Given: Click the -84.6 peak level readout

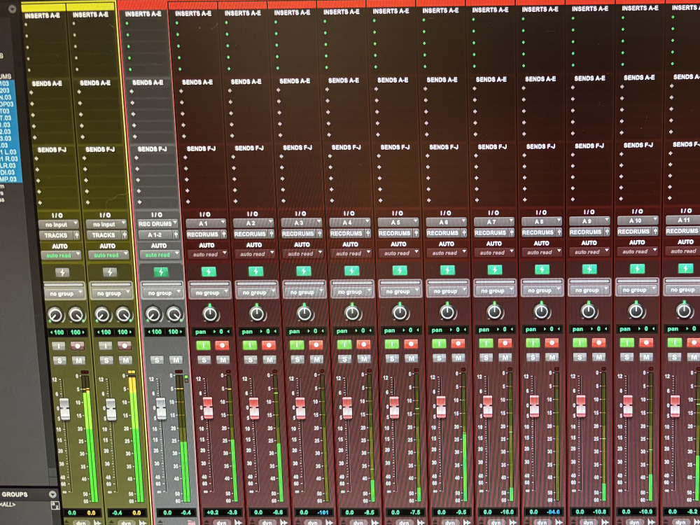Looking at the screenshot, I should click(x=552, y=512).
